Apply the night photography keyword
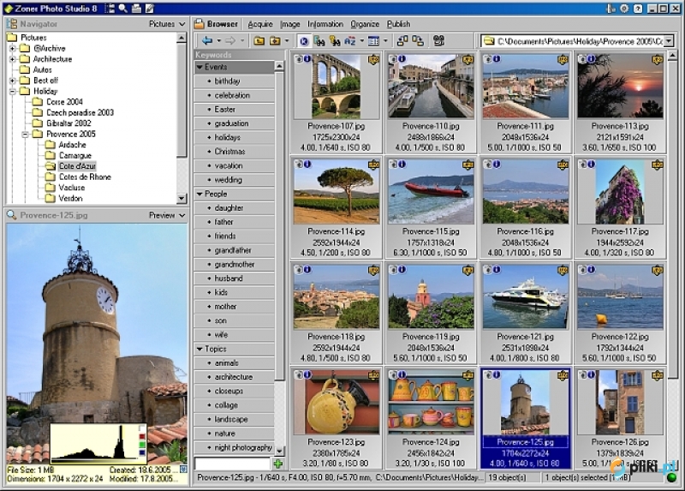685x491 pixels. (x=234, y=447)
